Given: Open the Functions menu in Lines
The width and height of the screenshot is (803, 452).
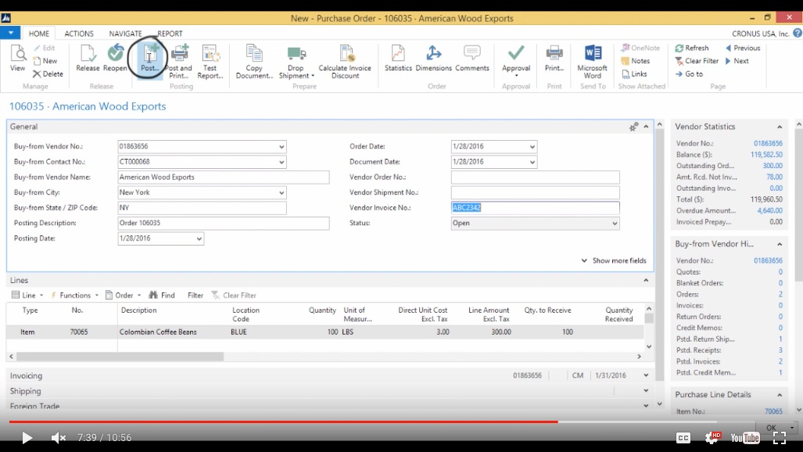Looking at the screenshot, I should click(74, 295).
